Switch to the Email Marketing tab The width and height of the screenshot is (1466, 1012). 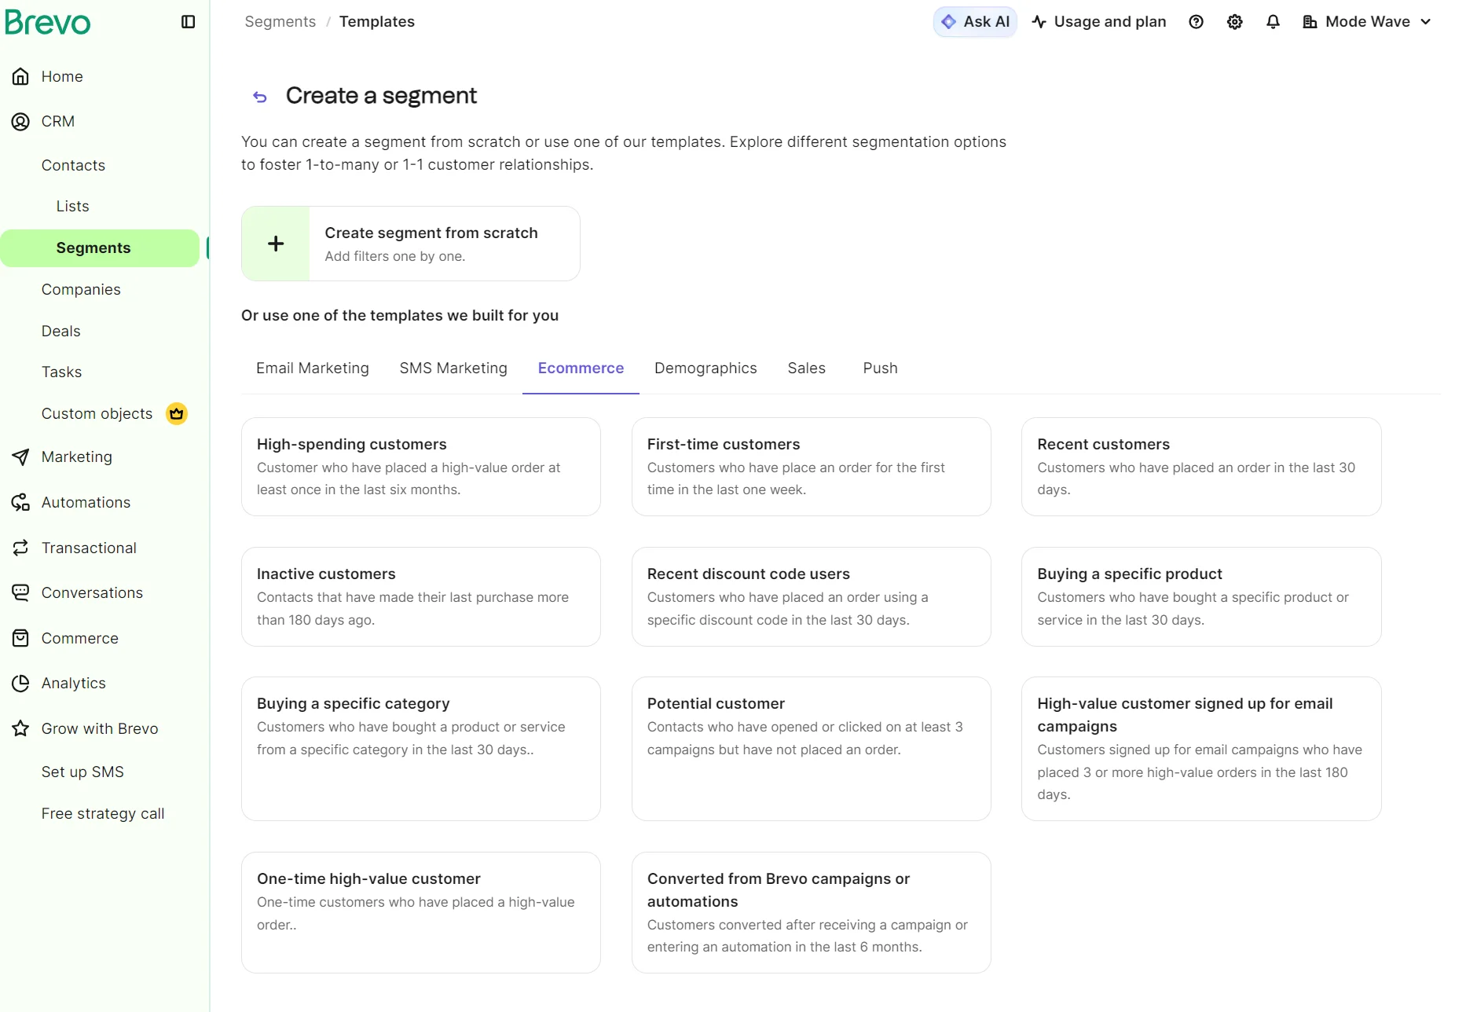click(313, 368)
